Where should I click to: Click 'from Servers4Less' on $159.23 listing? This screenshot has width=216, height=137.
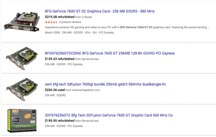tap(87, 59)
